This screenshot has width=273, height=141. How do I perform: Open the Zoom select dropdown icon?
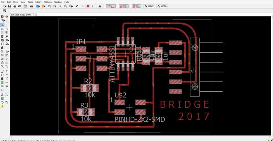(x=71, y=6)
